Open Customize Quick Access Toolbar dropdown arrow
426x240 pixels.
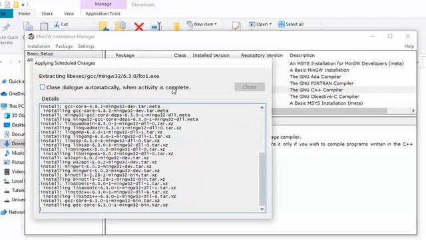[23, 5]
